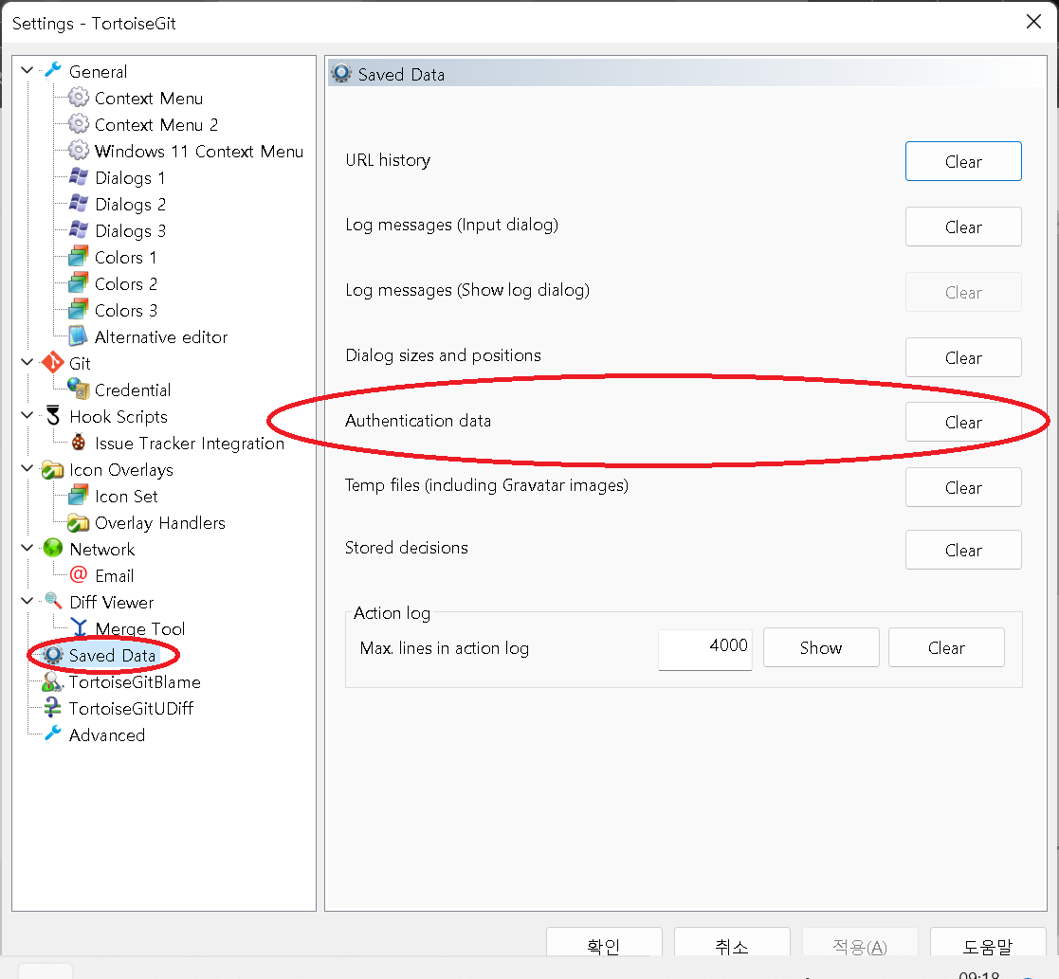Collapse the General tree node
This screenshot has height=979, width=1059.
[x=27, y=70]
